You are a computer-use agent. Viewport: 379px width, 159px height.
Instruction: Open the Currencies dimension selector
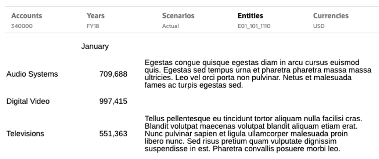331,16
